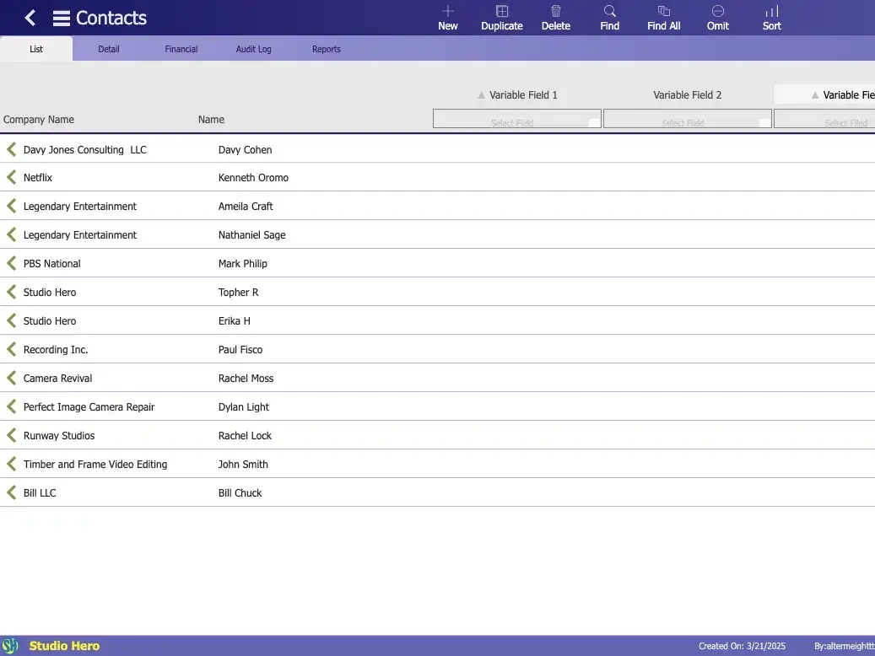875x656 pixels.
Task: Select Nathaniel Sage name cell
Action: 251,235
